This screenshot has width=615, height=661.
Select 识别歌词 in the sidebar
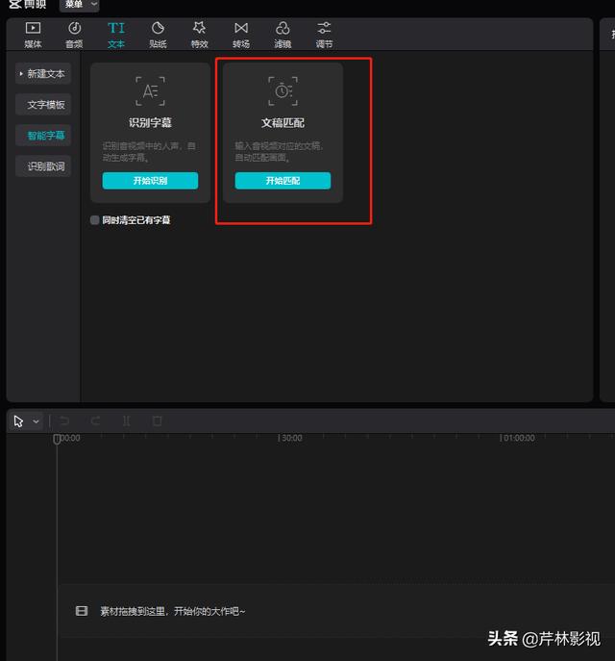click(43, 166)
